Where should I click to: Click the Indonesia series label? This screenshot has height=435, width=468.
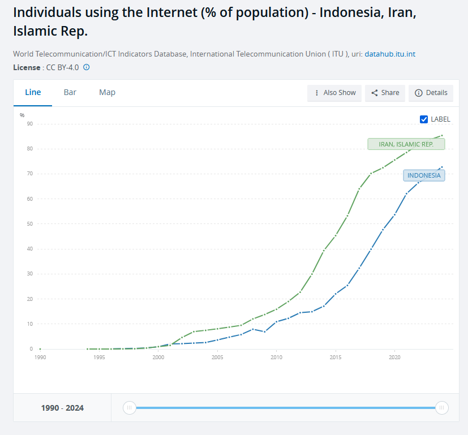[x=424, y=175]
